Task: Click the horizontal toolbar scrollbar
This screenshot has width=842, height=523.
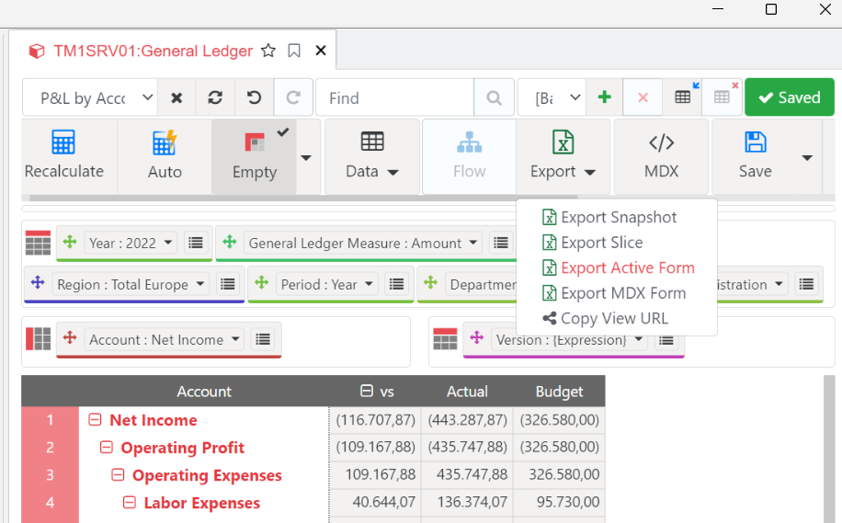Action: (300, 198)
